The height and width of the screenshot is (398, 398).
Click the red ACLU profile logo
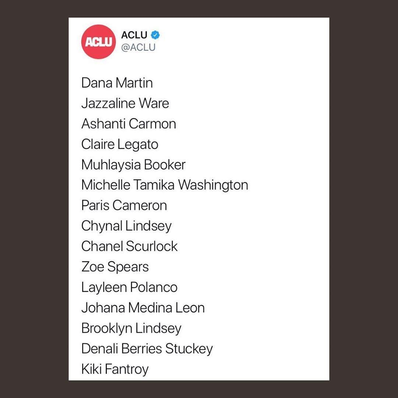click(98, 42)
